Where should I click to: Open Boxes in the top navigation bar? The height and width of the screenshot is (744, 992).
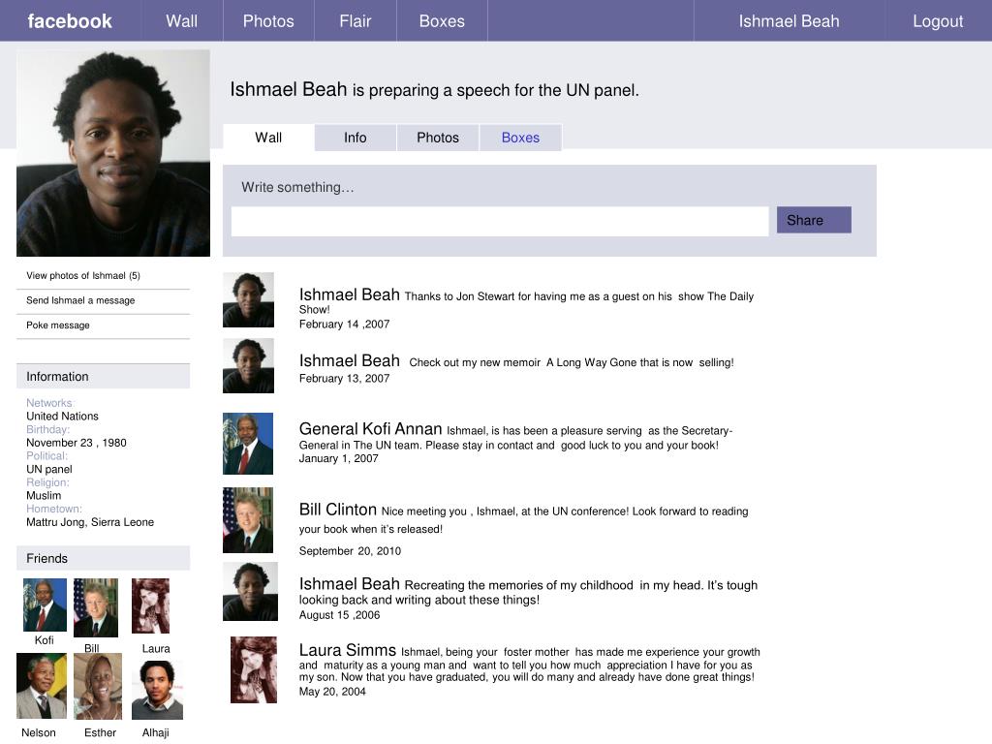point(442,21)
